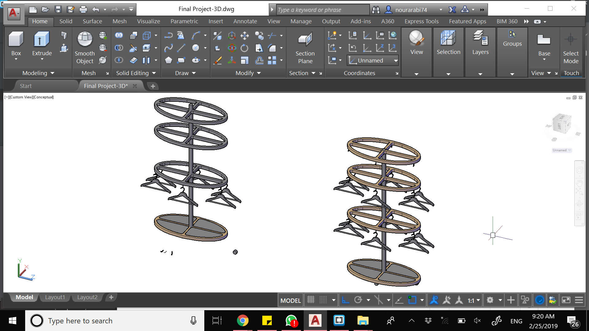The height and width of the screenshot is (331, 589).
Task: Click the Plot printer icon
Action: pos(83,10)
